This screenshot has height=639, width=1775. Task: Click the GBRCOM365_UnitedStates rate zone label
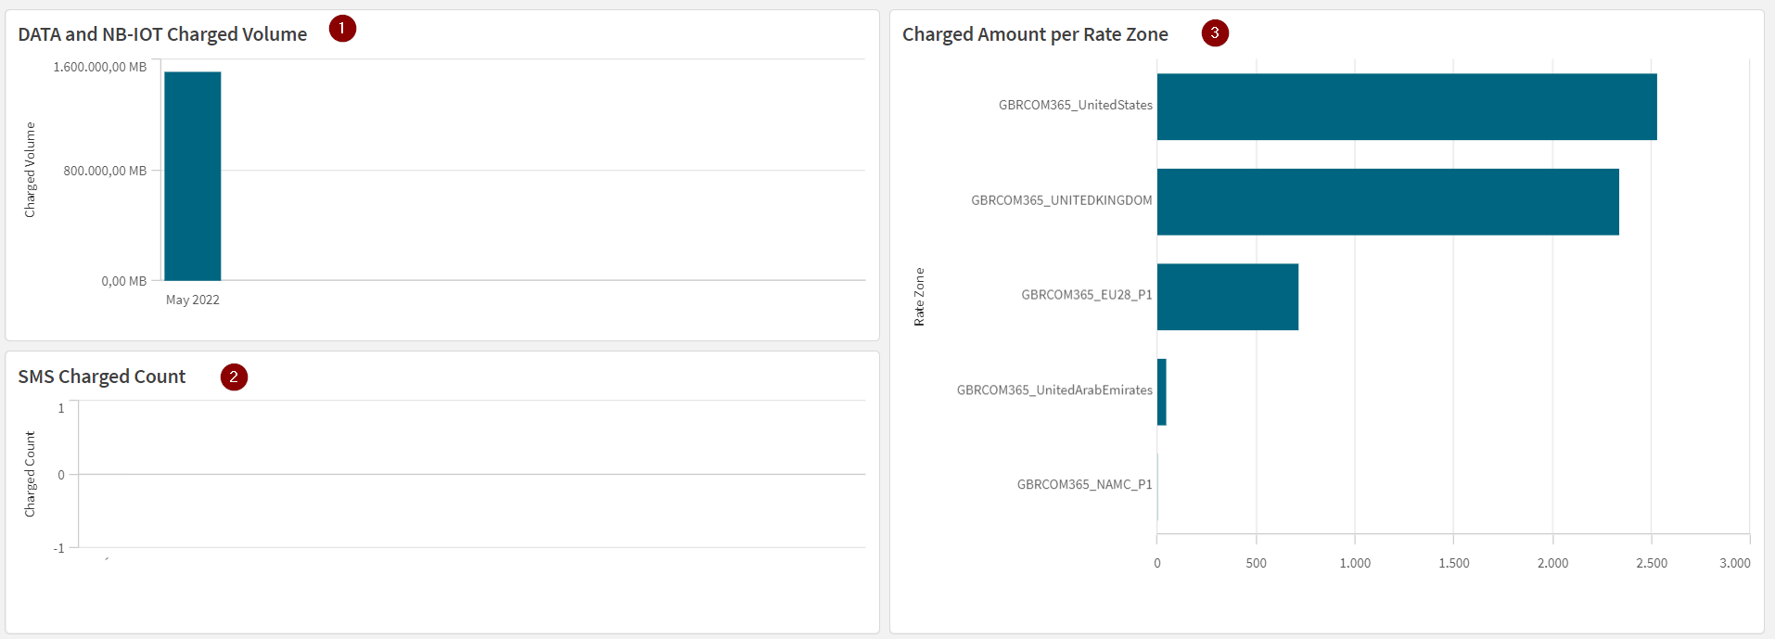pos(1075,106)
